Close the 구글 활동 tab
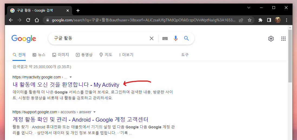297x140 pixels. [68, 11]
